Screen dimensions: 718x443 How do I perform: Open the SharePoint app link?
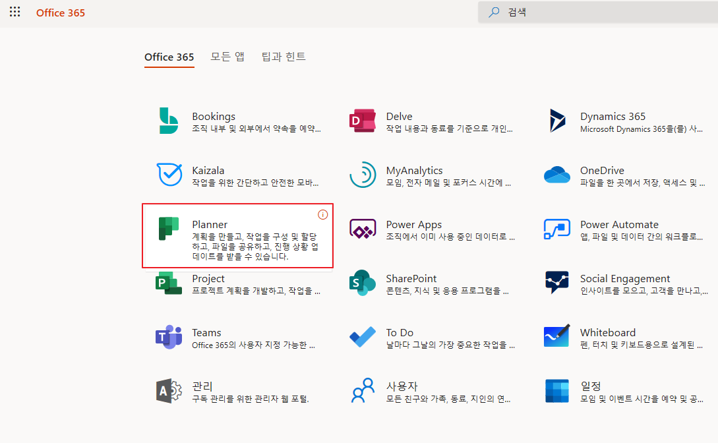tap(411, 278)
